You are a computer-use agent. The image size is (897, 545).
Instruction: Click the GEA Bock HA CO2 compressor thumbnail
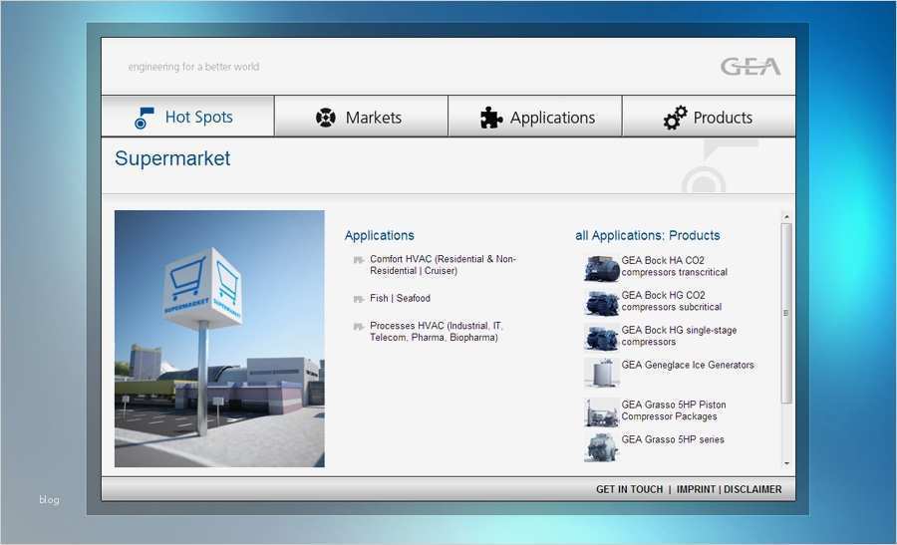point(601,268)
